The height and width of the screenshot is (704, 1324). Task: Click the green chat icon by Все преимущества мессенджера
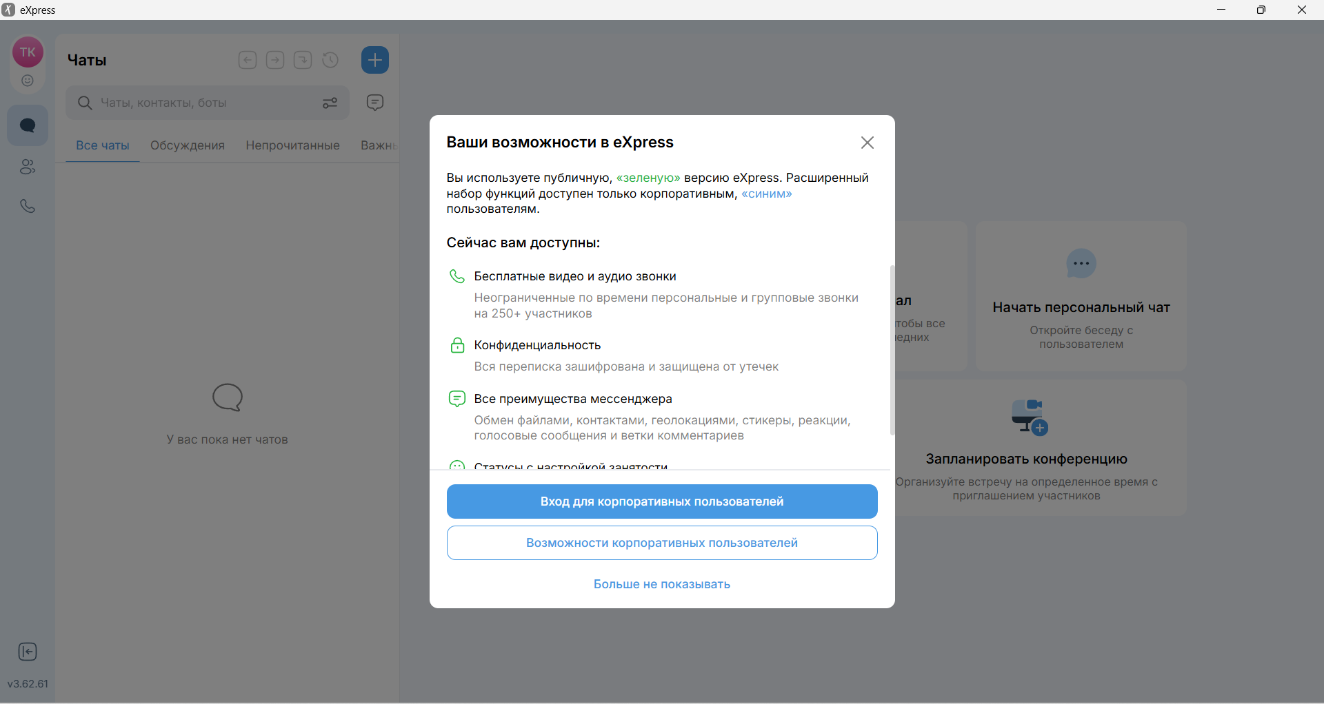(457, 399)
